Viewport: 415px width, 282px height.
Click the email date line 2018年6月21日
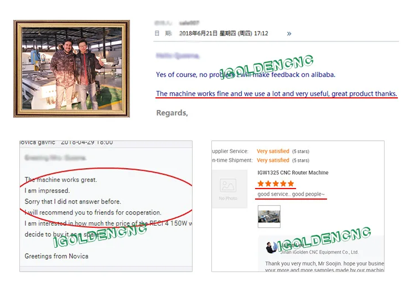[224, 33]
